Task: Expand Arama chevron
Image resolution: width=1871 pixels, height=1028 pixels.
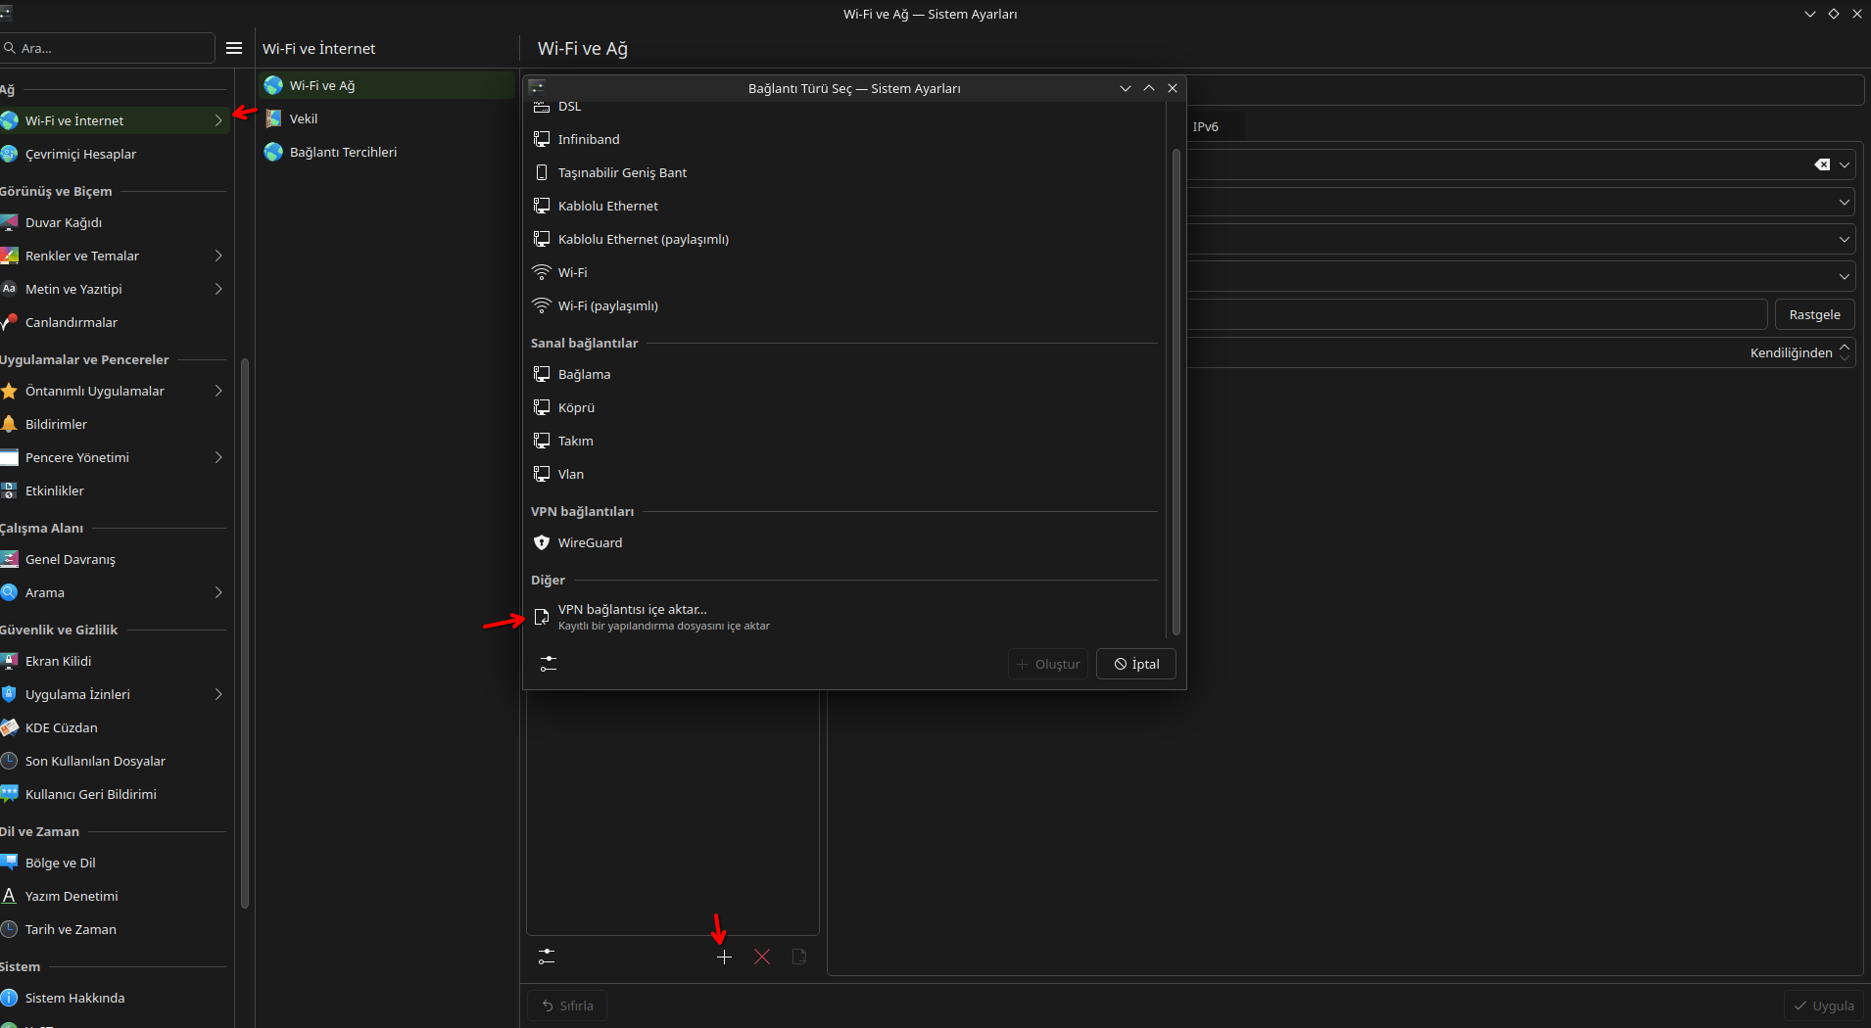Action: pyautogui.click(x=218, y=592)
